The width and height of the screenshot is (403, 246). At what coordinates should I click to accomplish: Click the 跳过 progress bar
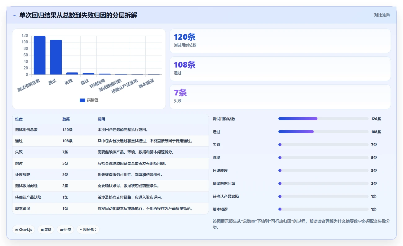(323, 158)
